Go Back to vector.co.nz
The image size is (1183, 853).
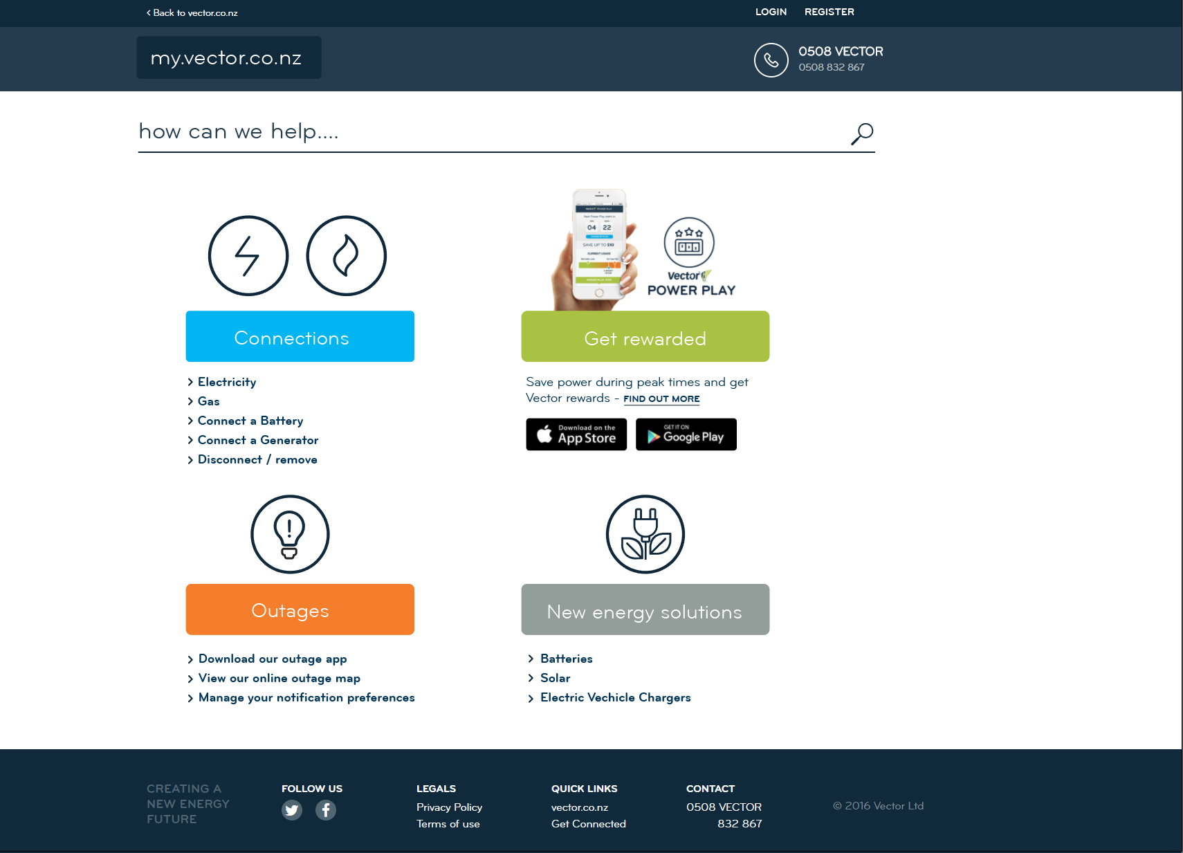pos(192,13)
